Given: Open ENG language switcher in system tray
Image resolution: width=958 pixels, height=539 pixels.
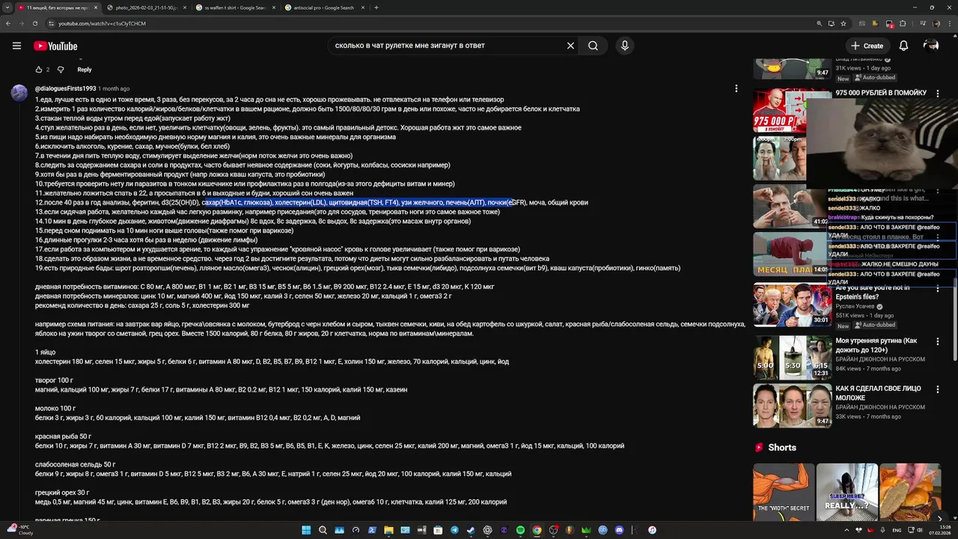Looking at the screenshot, I should pos(897,530).
